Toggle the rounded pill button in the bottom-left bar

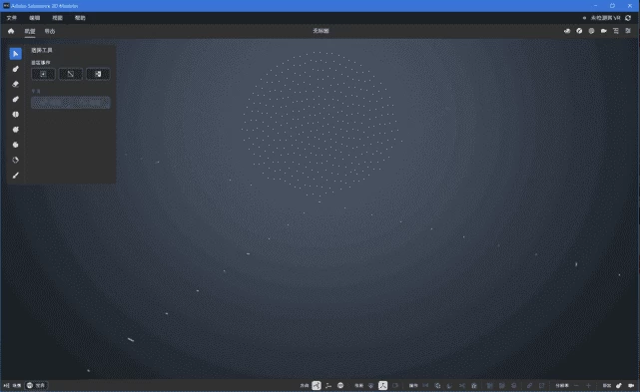coord(37,385)
